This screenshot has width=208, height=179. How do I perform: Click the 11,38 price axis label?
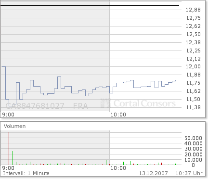(x=193, y=107)
